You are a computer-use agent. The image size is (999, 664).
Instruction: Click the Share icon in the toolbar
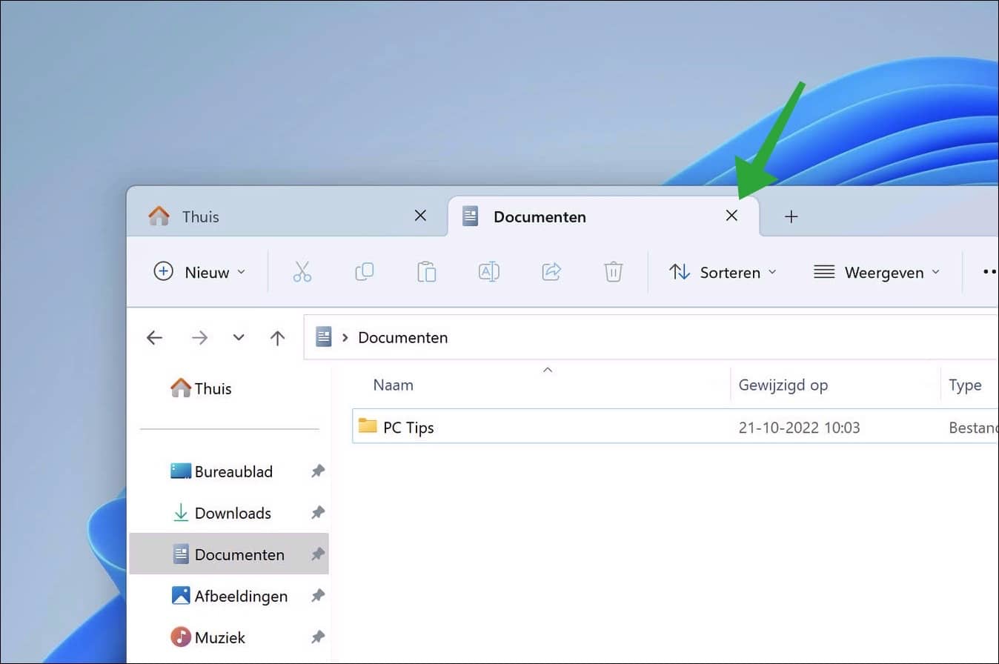point(551,272)
